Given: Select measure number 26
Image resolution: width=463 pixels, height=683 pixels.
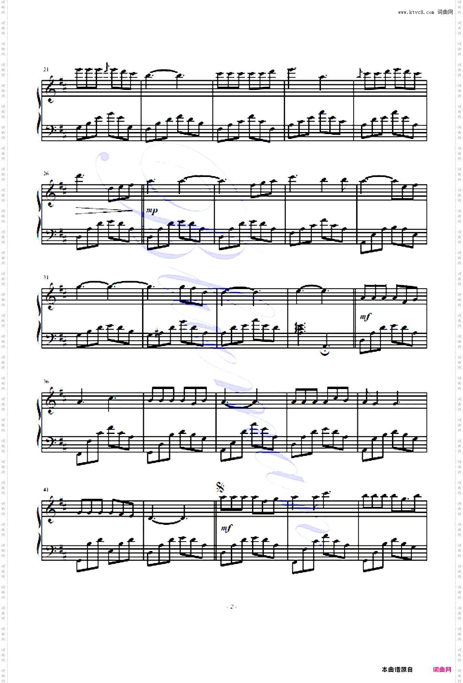Looking at the screenshot, I should click(46, 173).
